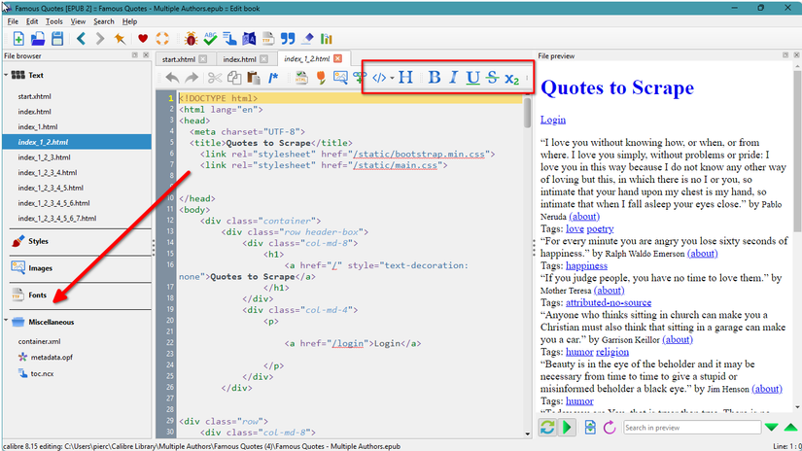Find next with green down triangle
802x451 pixels.
click(x=772, y=428)
